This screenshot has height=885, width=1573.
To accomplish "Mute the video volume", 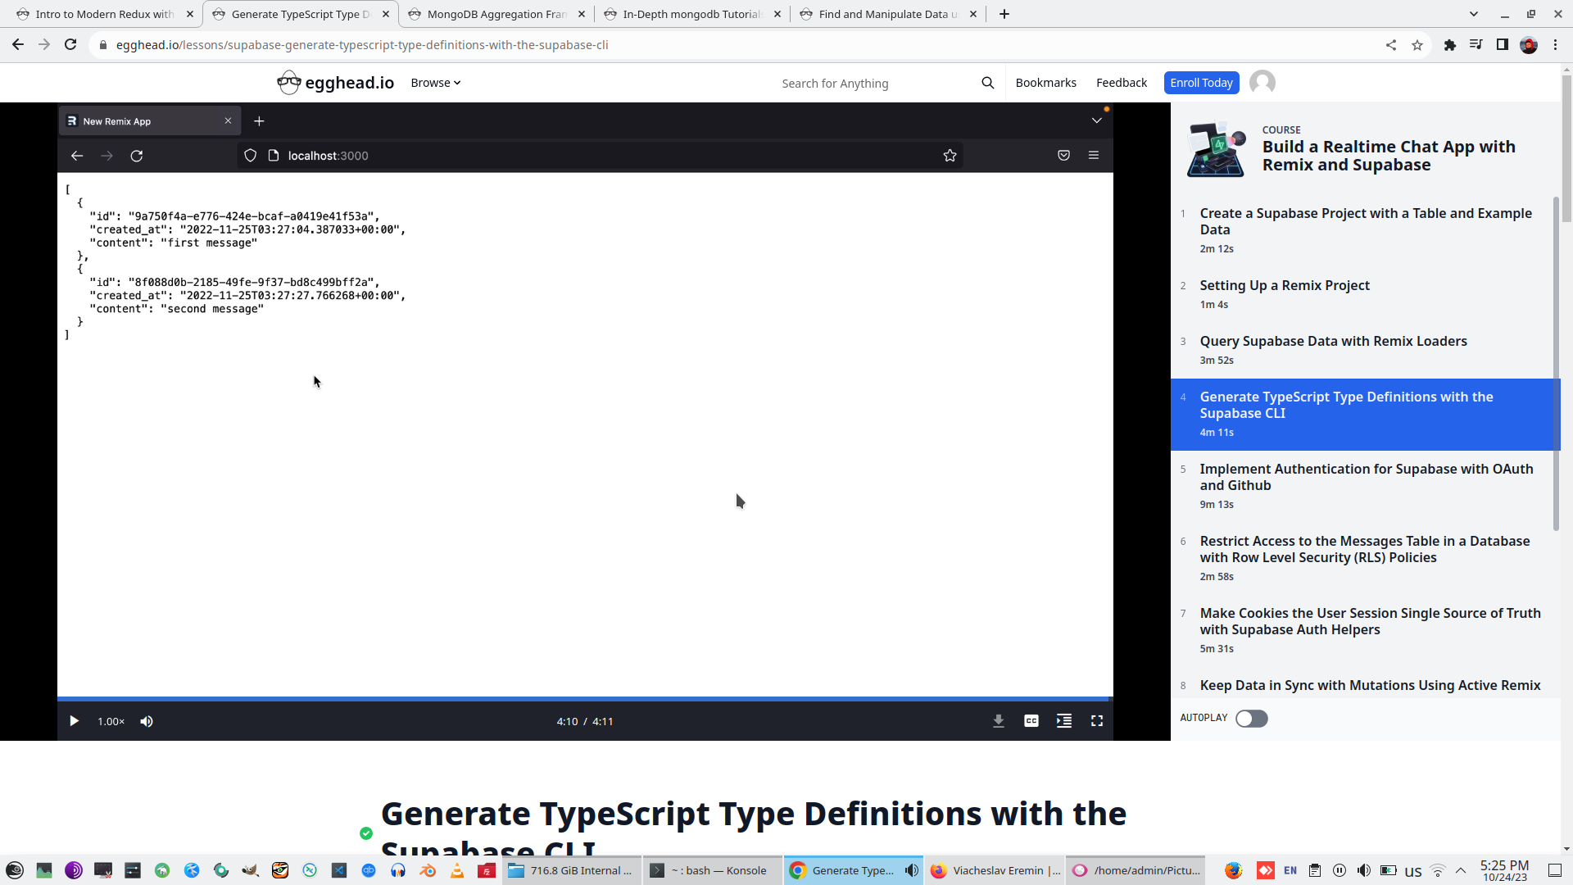I will pyautogui.click(x=147, y=721).
